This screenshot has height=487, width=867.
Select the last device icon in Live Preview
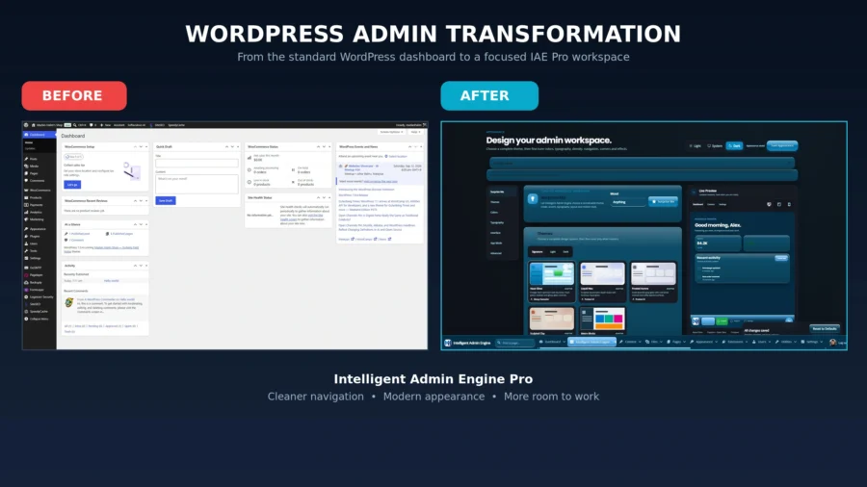click(789, 204)
